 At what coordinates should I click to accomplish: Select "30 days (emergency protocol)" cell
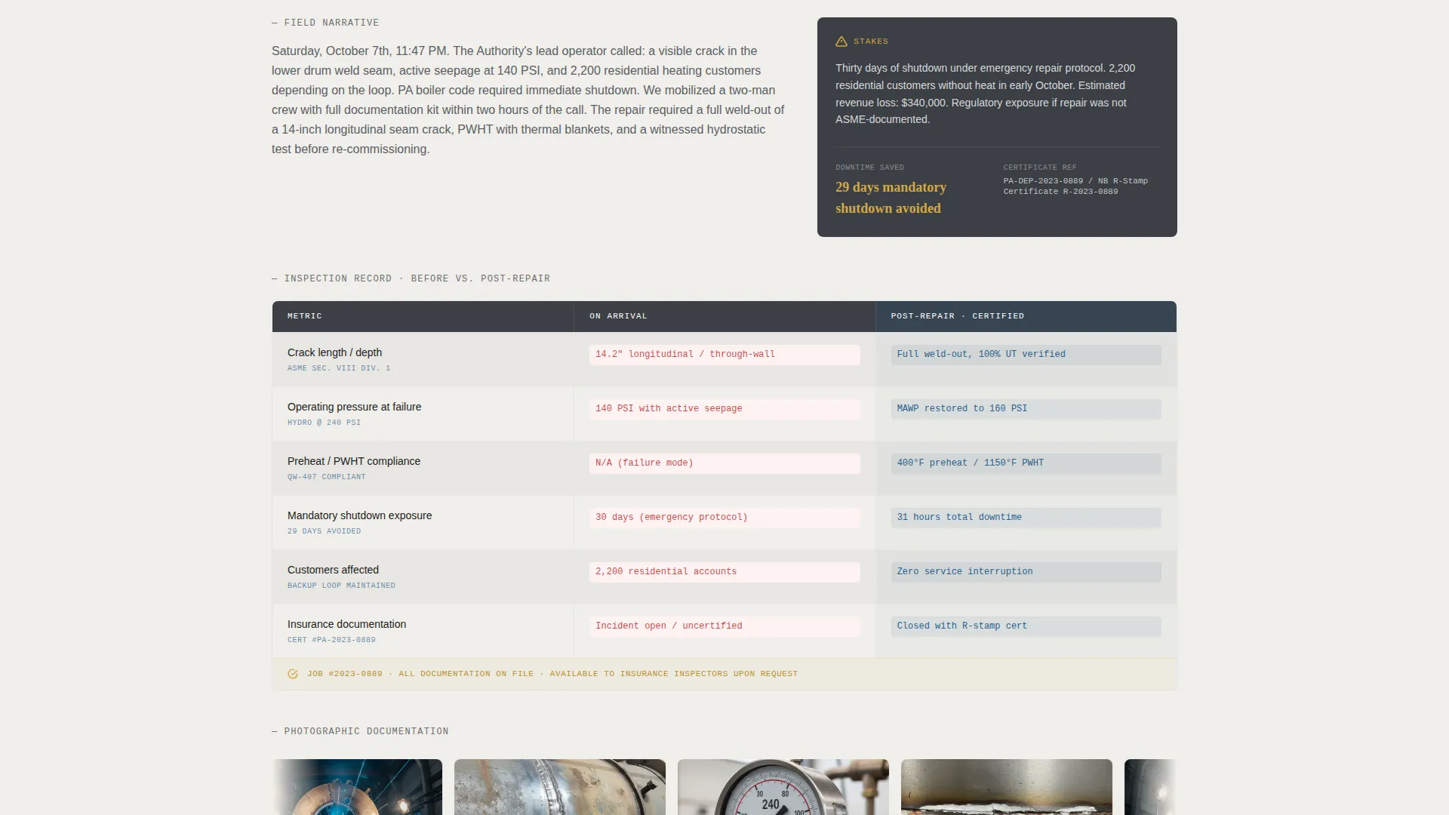pyautogui.click(x=724, y=518)
